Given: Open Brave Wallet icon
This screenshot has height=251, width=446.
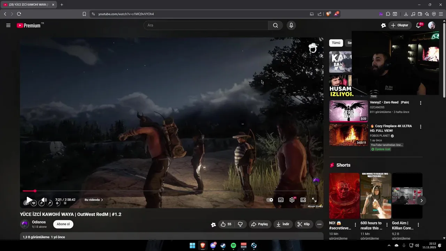Looking at the screenshot, I should click(420, 14).
